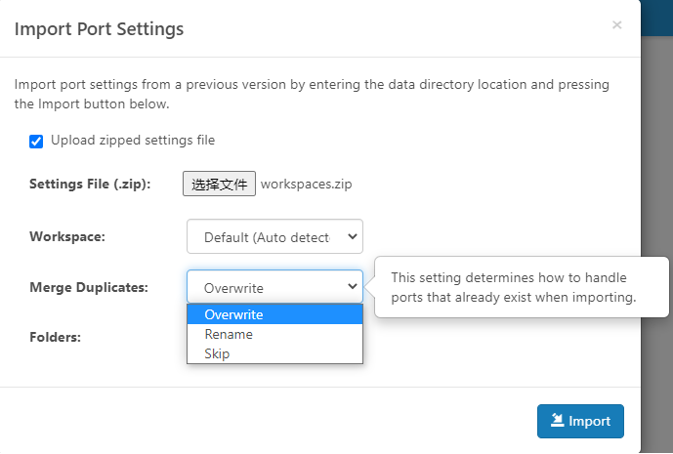673x454 pixels.
Task: Click the Import button
Action: click(580, 421)
